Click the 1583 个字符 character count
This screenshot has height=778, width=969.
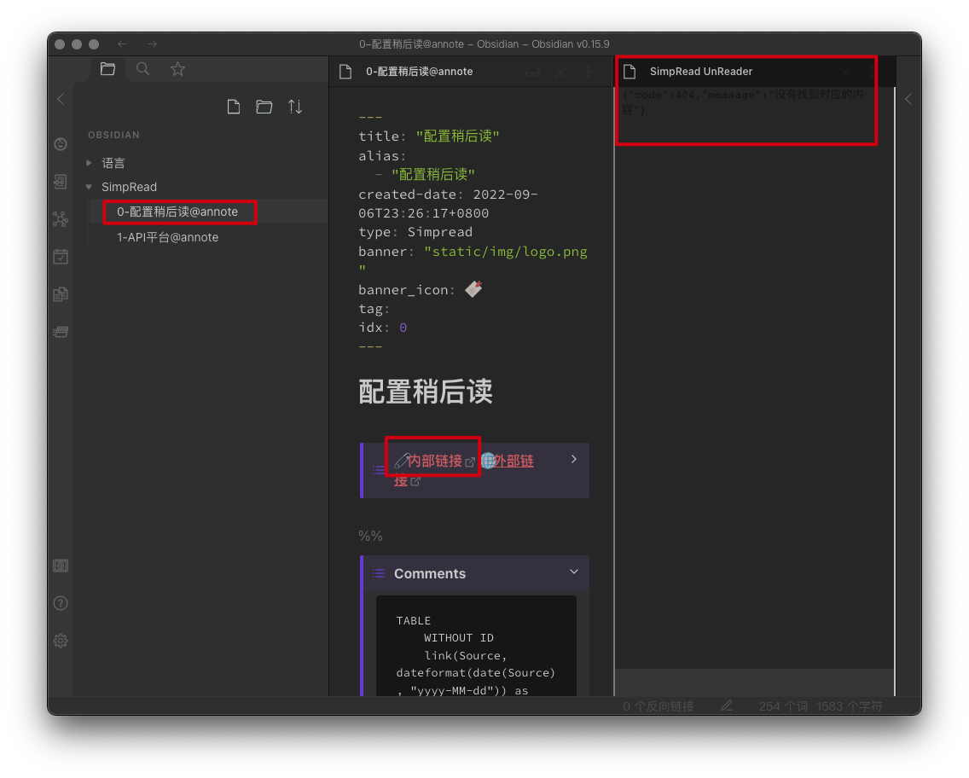(x=850, y=706)
